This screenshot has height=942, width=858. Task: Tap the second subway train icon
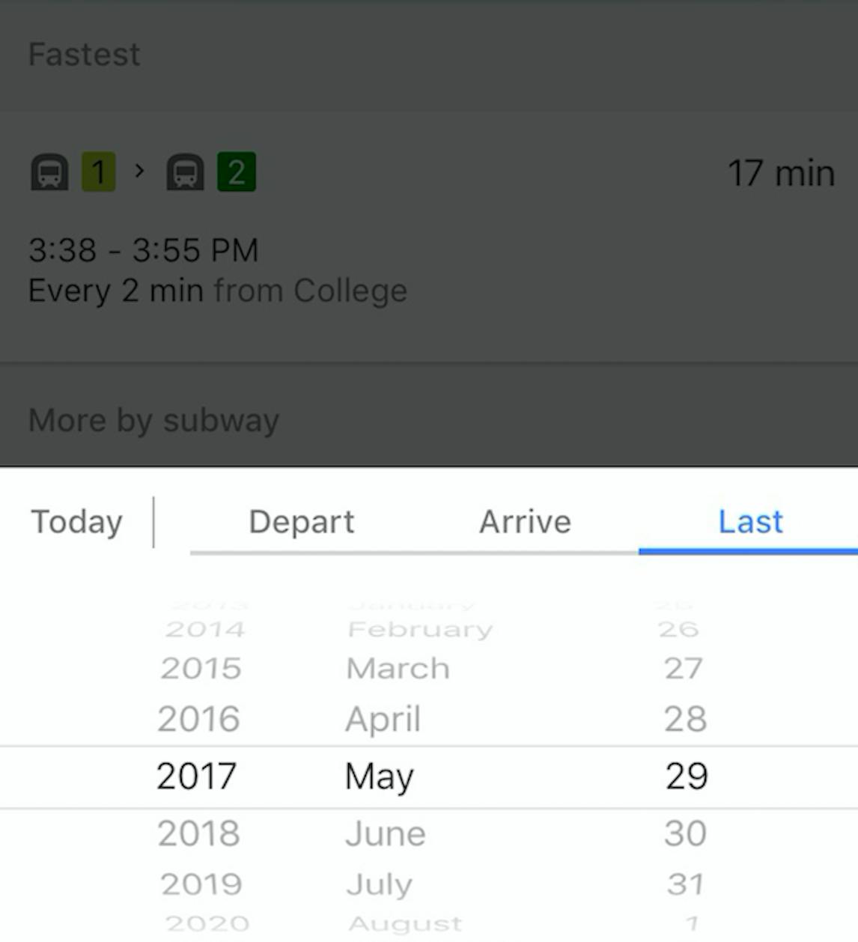point(185,172)
